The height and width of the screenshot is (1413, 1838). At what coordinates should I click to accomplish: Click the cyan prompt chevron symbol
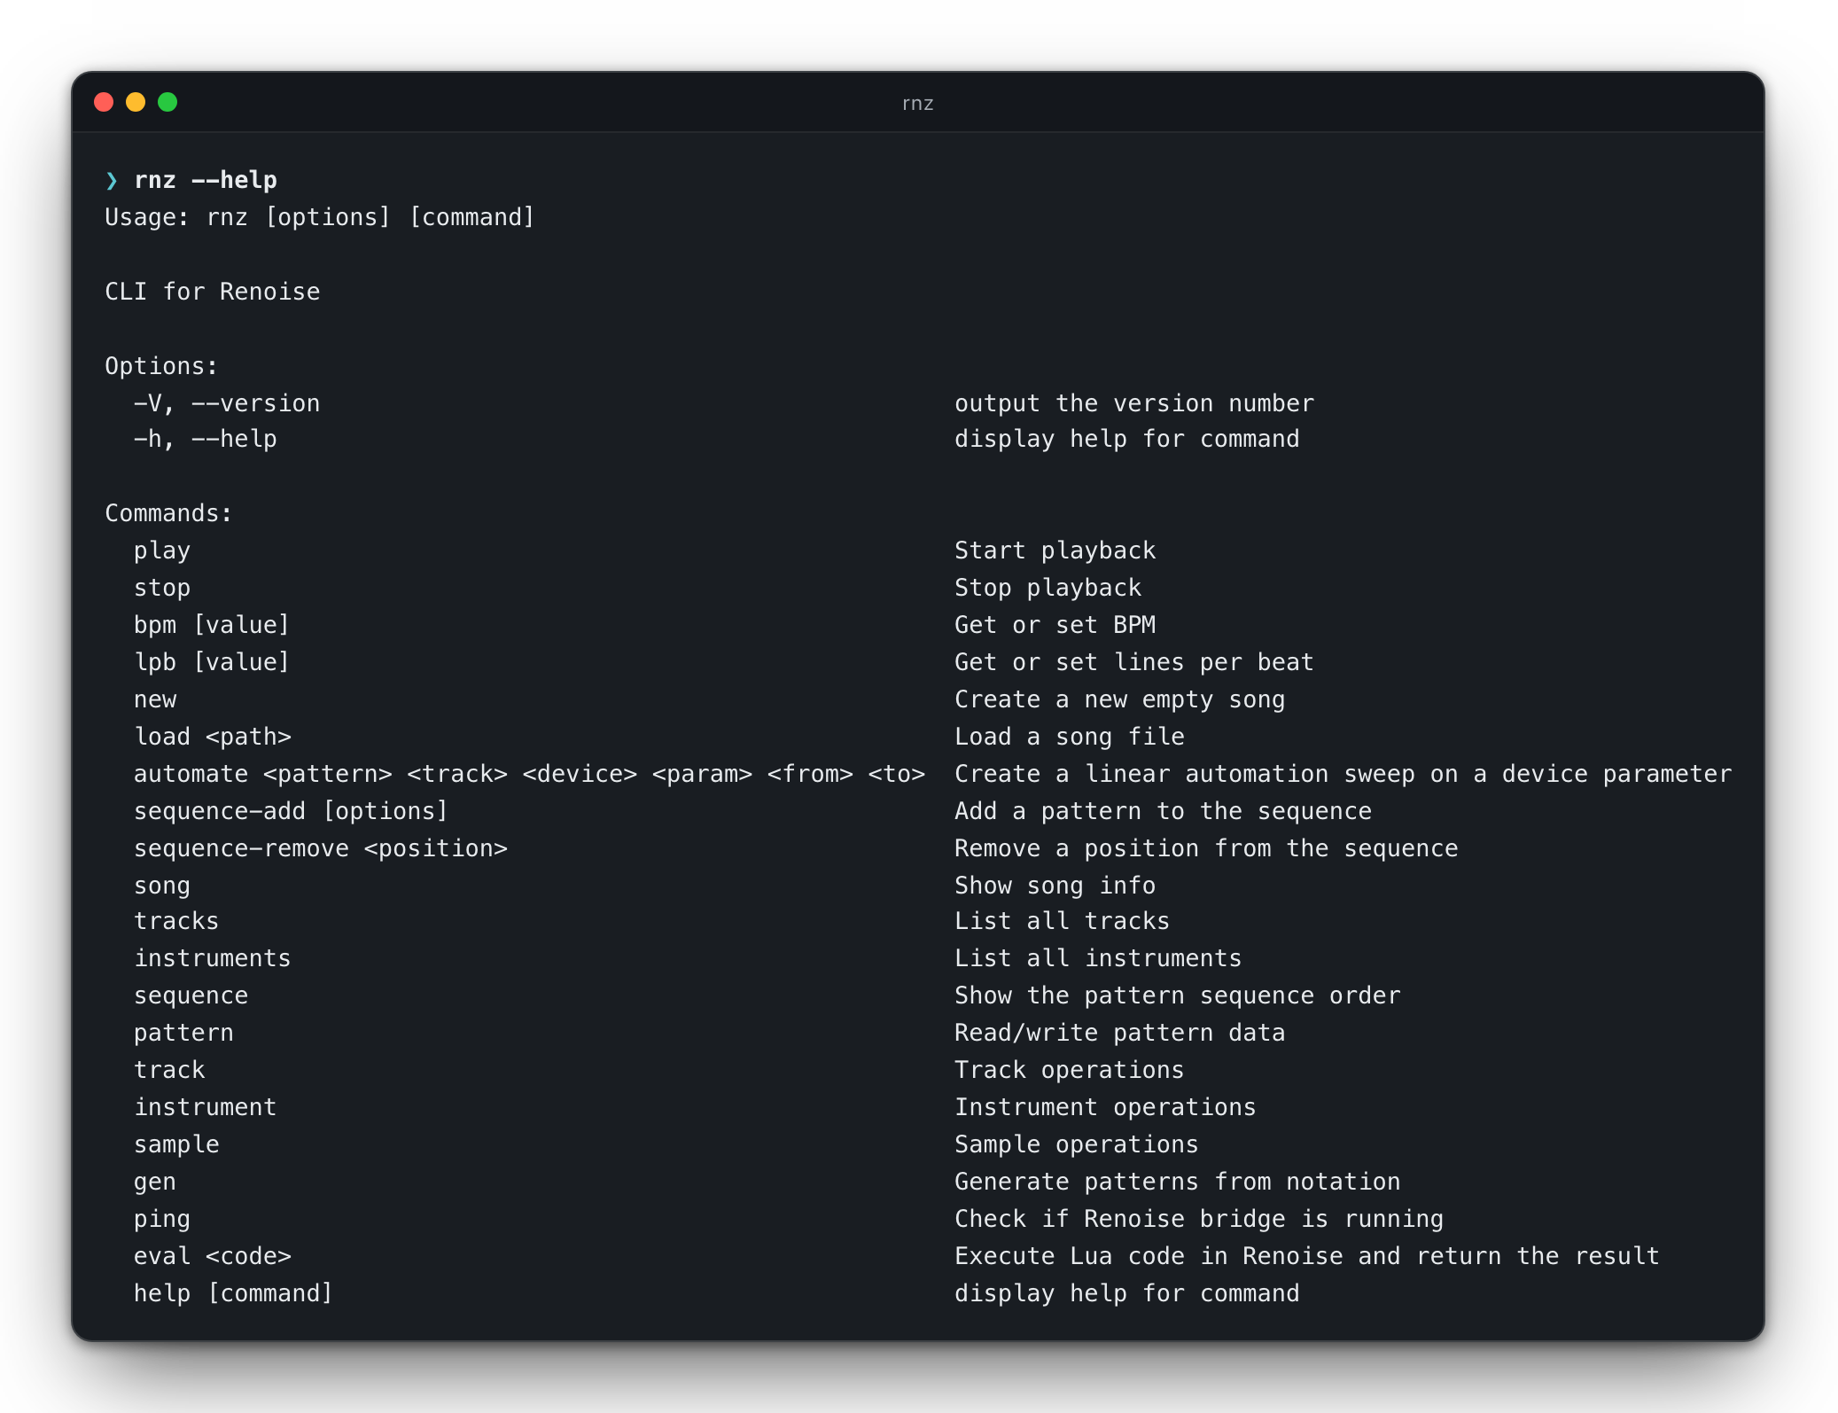pos(112,181)
